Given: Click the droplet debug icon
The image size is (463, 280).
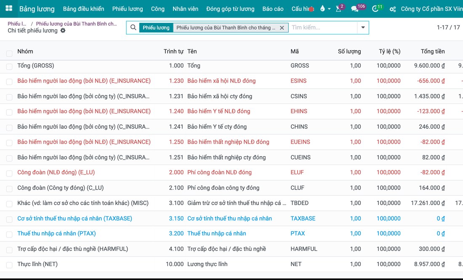Looking at the screenshot, I should click(322, 8).
